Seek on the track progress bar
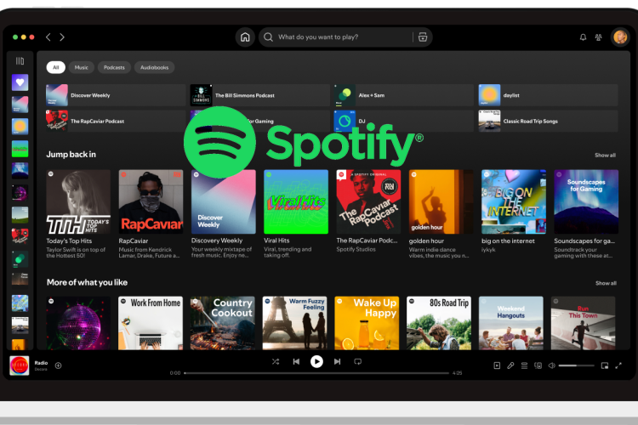The height and width of the screenshot is (425, 638). tap(316, 373)
